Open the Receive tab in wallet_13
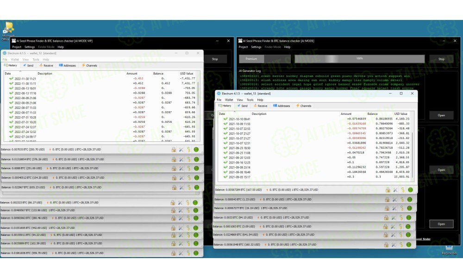The height and width of the screenshot is (278, 463). [x=260, y=106]
